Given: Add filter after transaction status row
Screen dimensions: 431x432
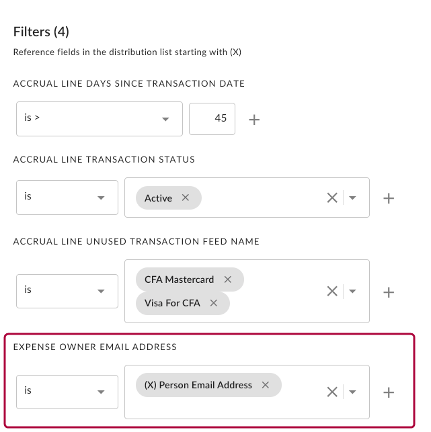Looking at the screenshot, I should (388, 198).
